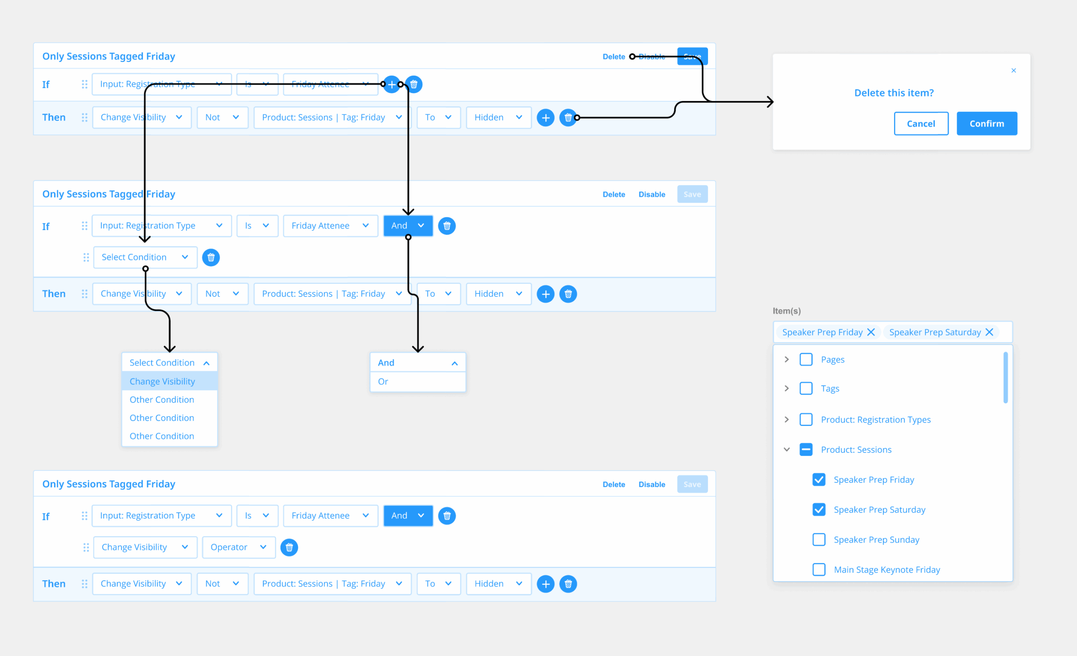Screen dimensions: 1077x656
Task: Click drag handle beside bottom Change Visibility condition
Action: [86, 547]
